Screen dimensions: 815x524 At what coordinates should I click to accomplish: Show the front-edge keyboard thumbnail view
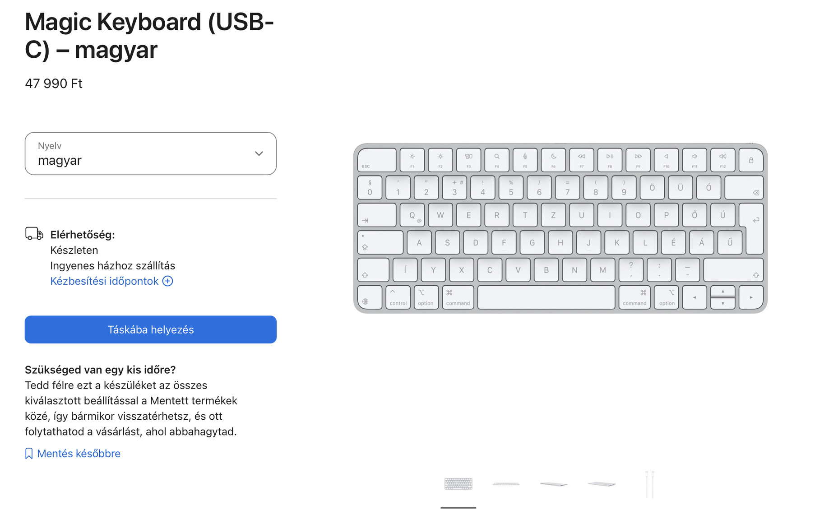[506, 484]
